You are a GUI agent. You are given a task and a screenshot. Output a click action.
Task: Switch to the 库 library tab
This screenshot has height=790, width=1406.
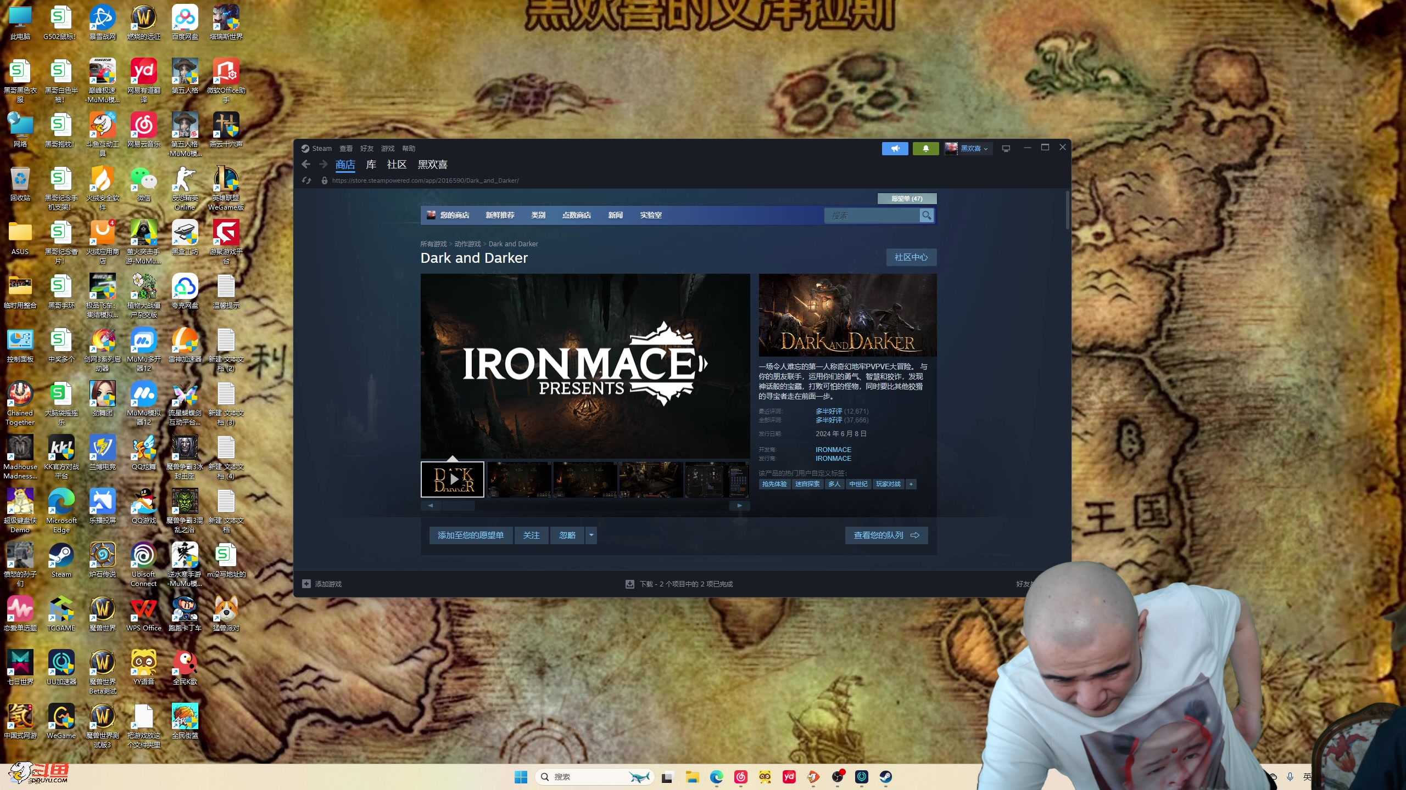371,165
